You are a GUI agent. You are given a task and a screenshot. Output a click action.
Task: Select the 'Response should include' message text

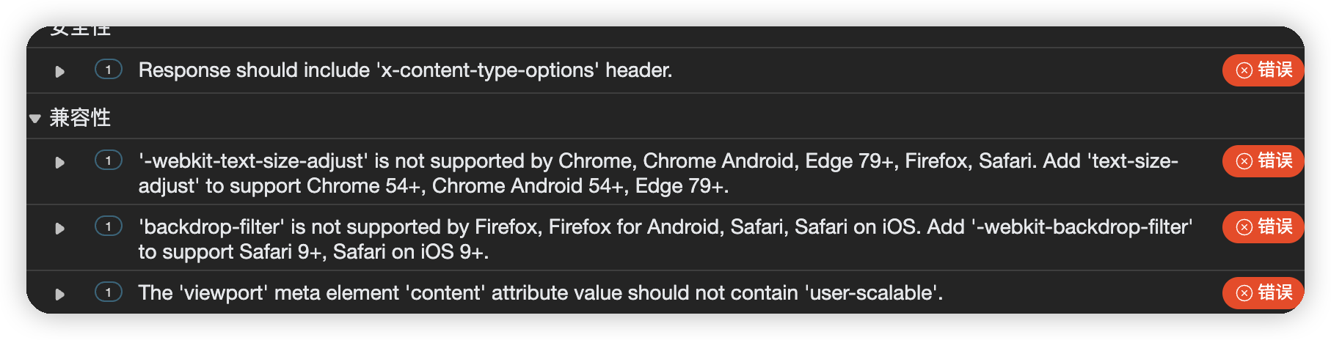point(405,70)
